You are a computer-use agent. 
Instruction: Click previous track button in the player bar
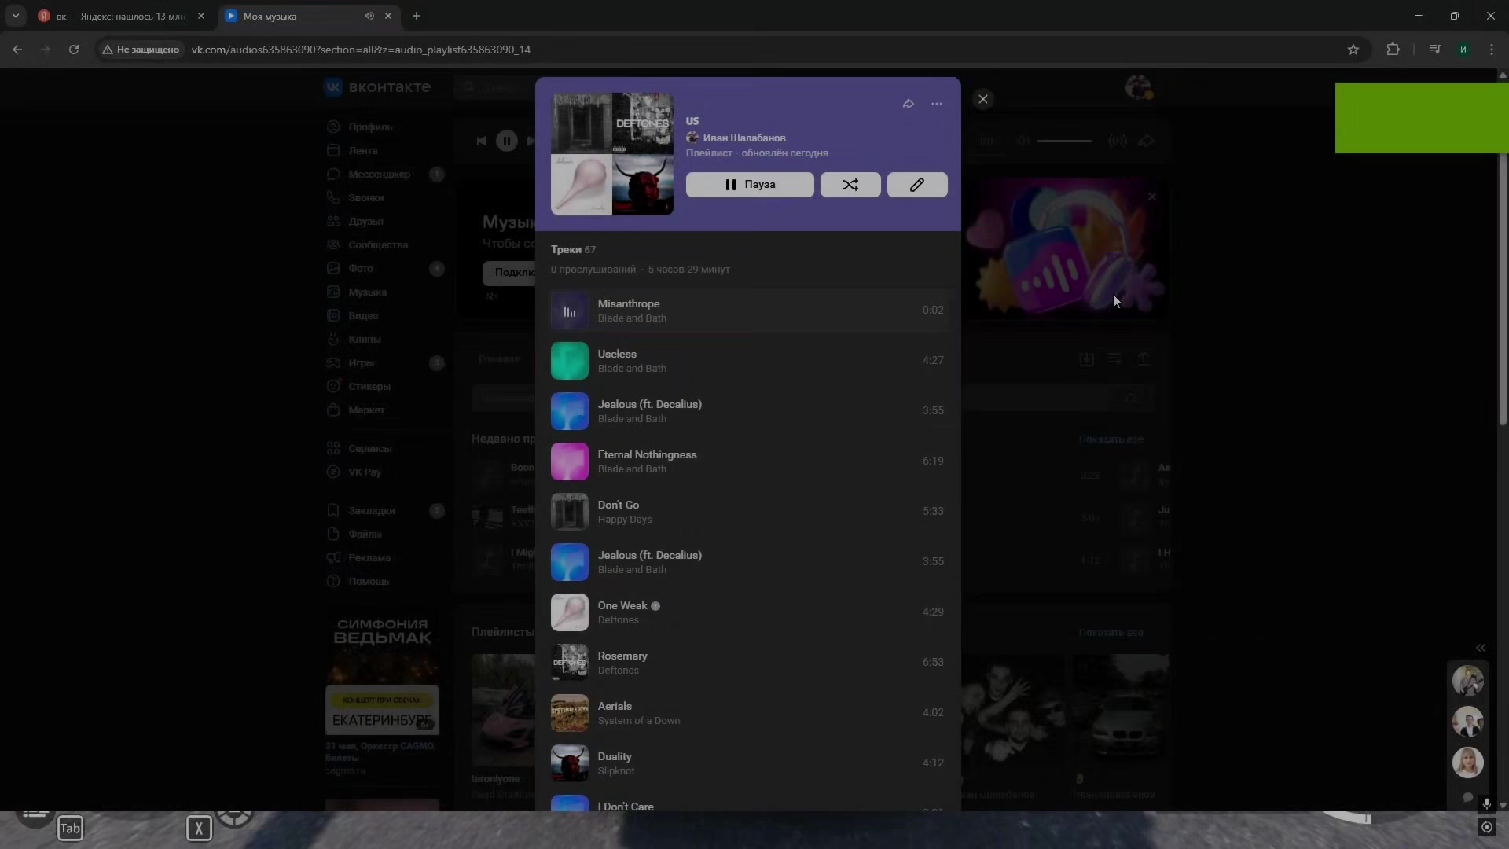pos(481,141)
